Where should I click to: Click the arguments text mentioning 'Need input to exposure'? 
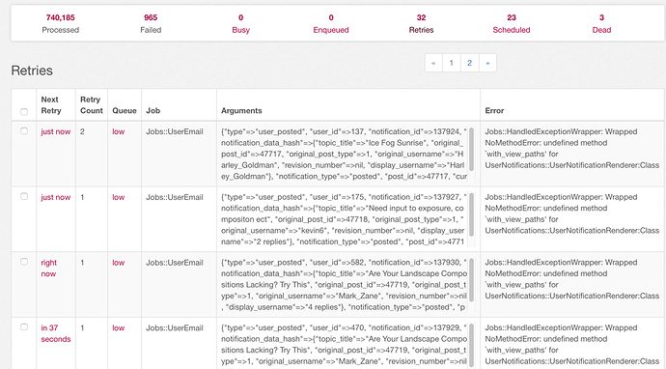coord(344,219)
